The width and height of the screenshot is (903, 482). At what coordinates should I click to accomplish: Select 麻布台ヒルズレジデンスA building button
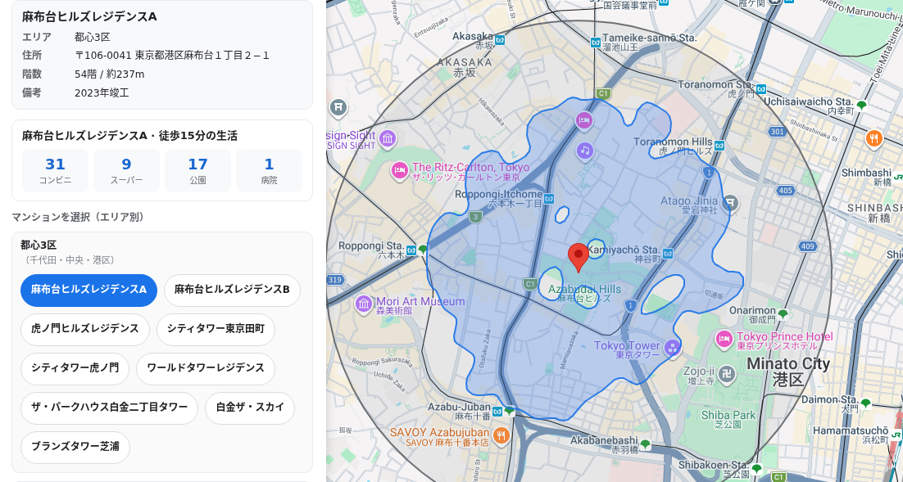click(88, 290)
